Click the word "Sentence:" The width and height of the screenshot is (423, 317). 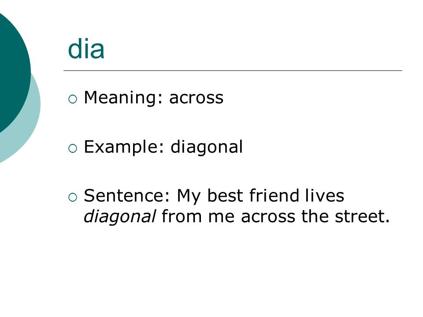127,195
